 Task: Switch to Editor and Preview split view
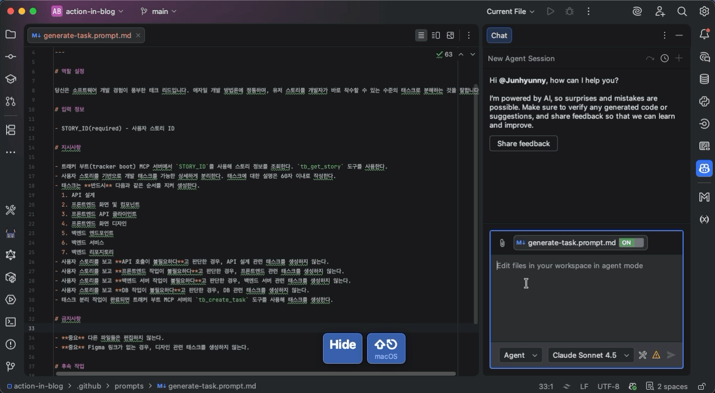436,35
